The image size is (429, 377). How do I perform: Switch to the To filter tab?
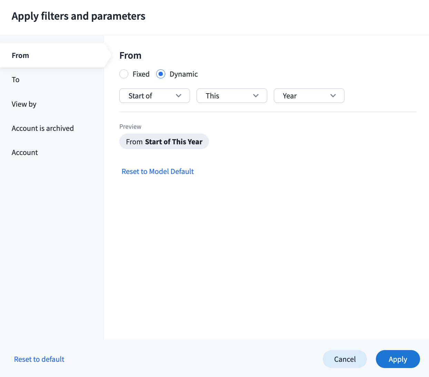point(52,80)
